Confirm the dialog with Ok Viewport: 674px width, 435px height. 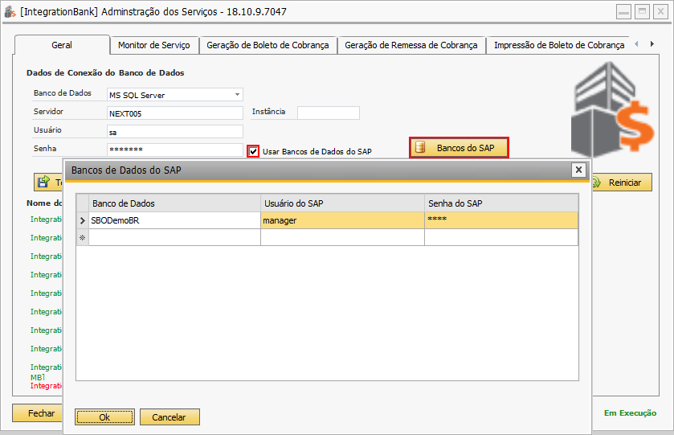[104, 417]
